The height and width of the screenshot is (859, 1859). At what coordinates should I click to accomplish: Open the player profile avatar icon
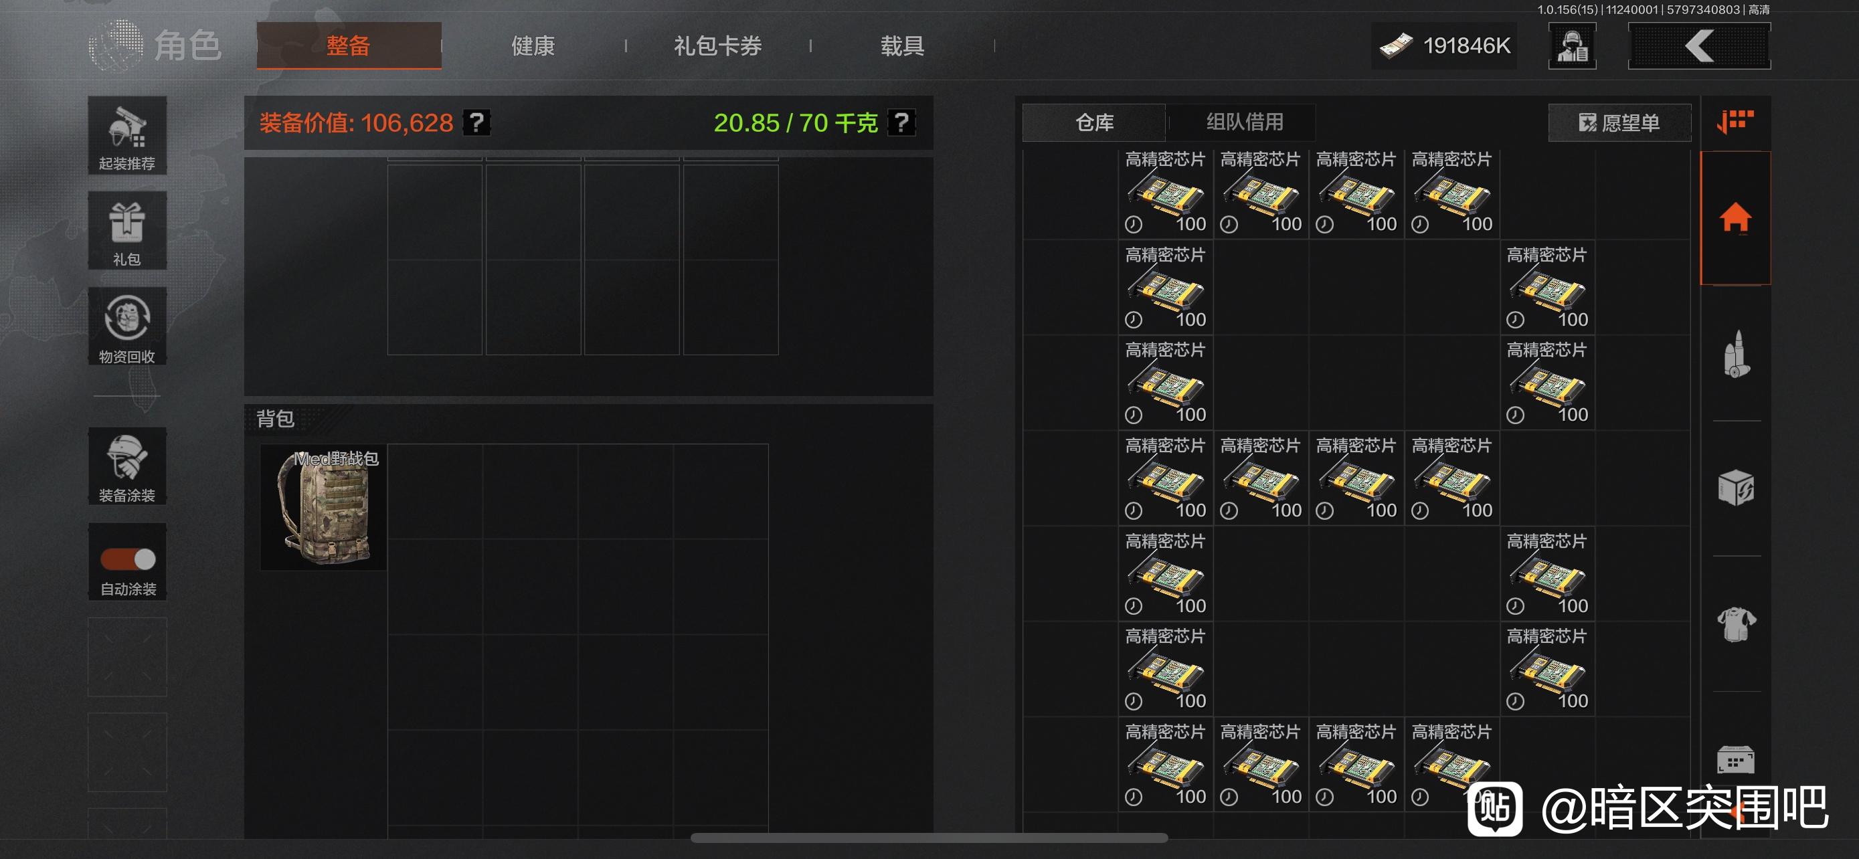click(x=1572, y=46)
